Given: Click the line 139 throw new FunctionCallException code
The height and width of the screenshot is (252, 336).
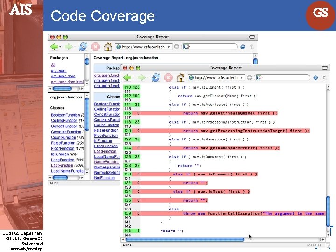Looking at the screenshot, I should point(254,213).
